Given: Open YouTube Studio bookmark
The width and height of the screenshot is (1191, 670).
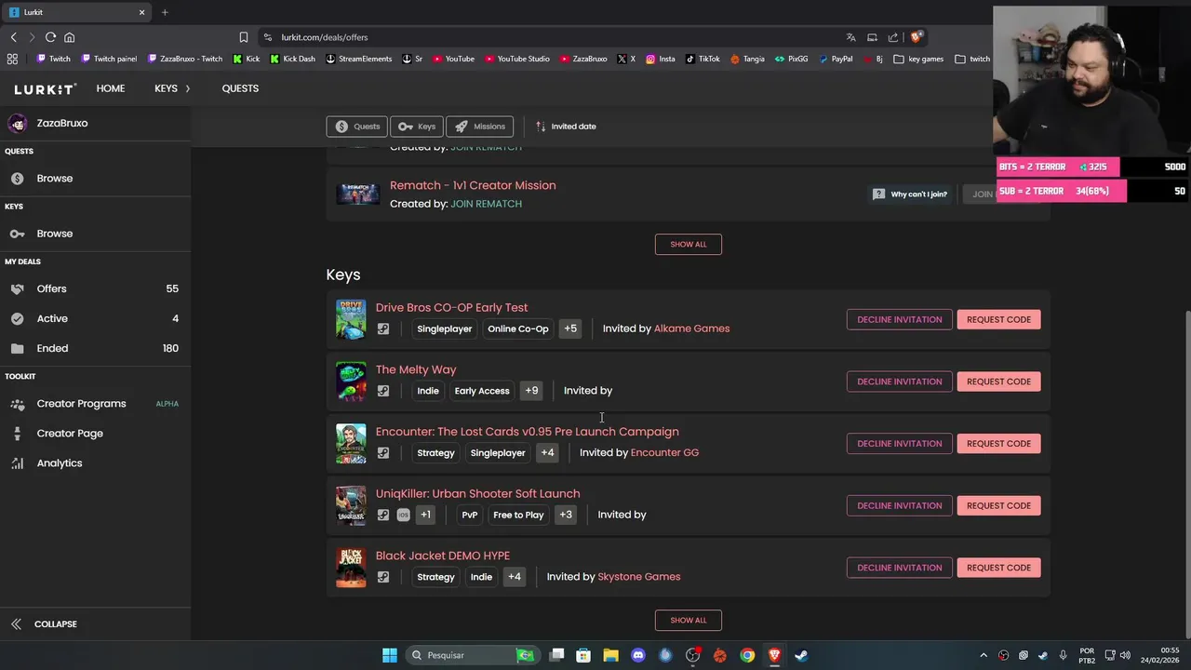Looking at the screenshot, I should pyautogui.click(x=516, y=59).
